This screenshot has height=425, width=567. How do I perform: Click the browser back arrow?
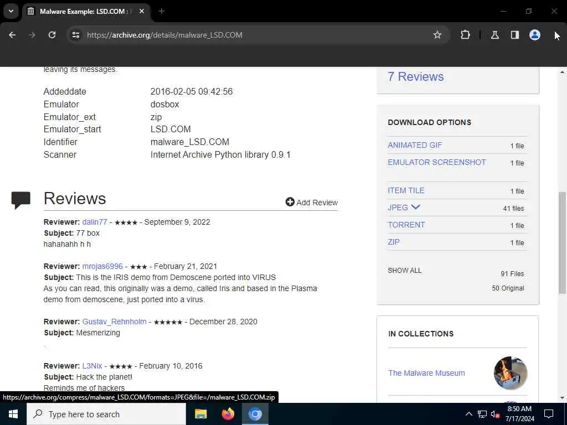(12, 35)
